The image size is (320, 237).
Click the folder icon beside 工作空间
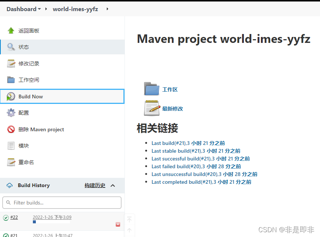(11, 80)
